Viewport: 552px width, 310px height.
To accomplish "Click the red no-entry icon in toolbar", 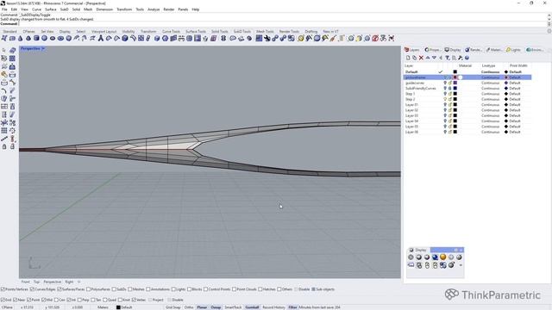I will pos(375,38).
